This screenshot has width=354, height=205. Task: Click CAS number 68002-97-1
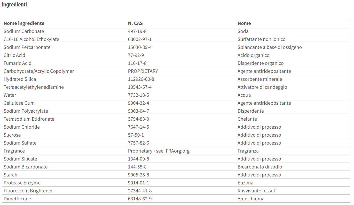point(140,39)
